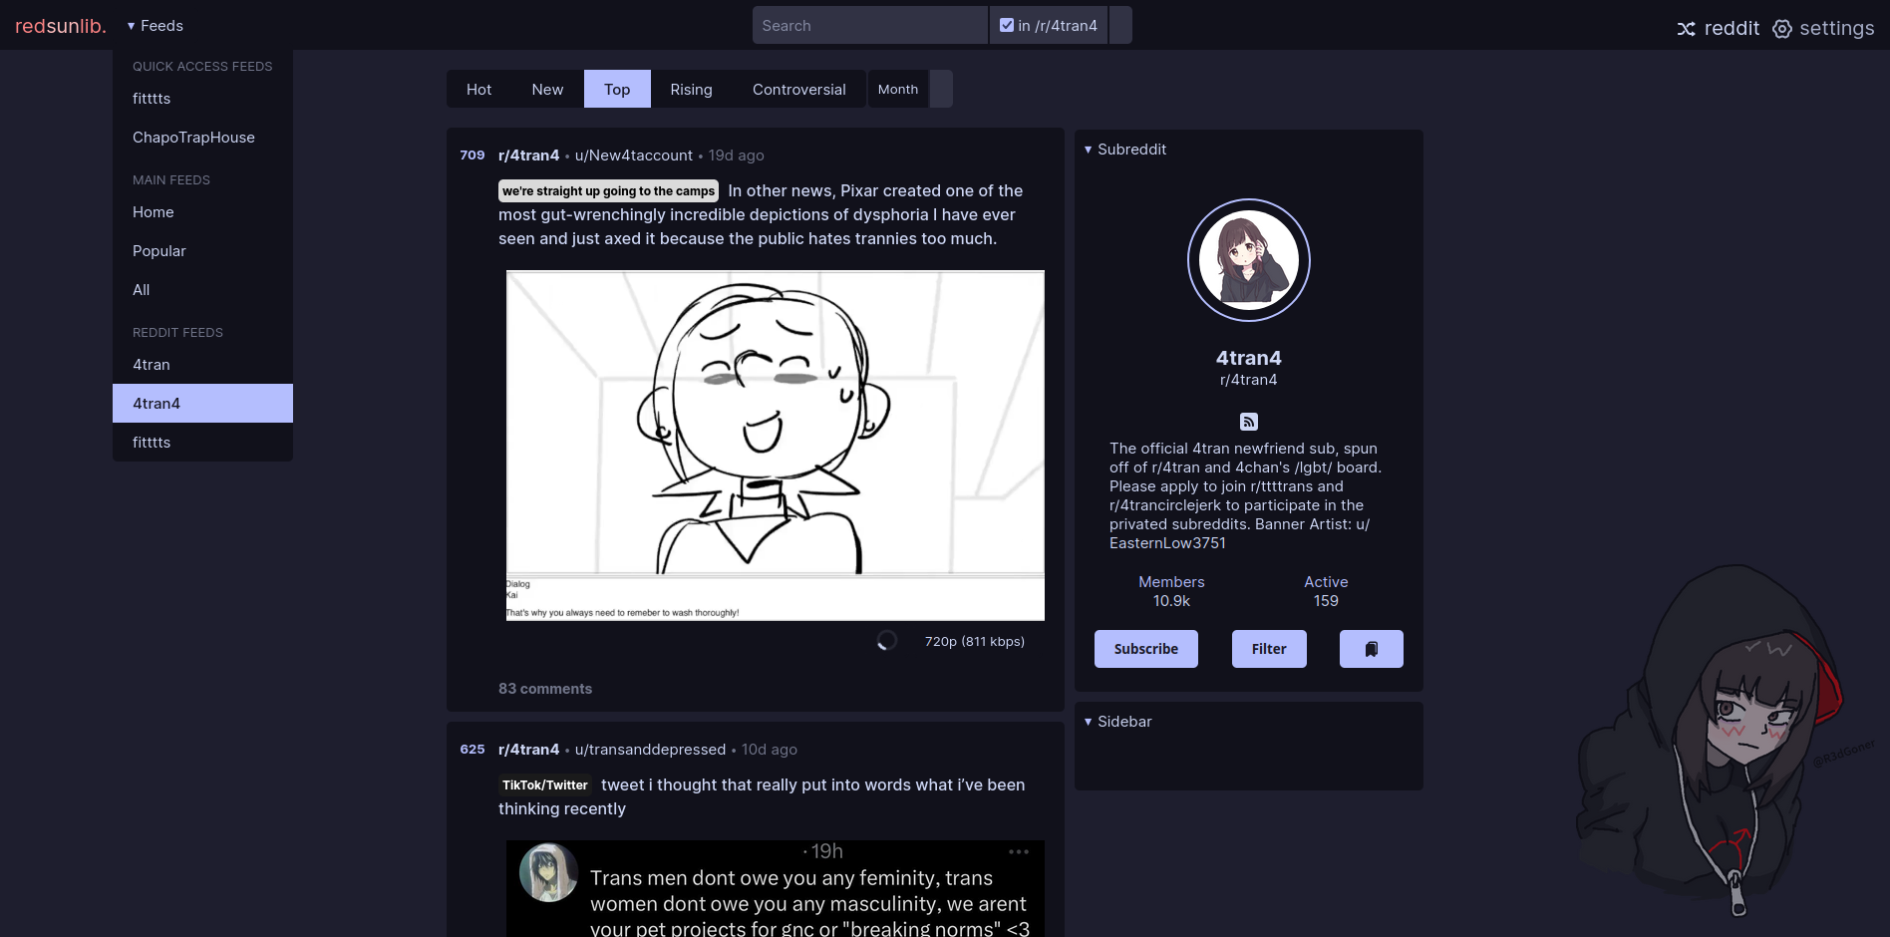Expand the Feeds dropdown menu
The height and width of the screenshot is (937, 1890).
click(x=156, y=25)
